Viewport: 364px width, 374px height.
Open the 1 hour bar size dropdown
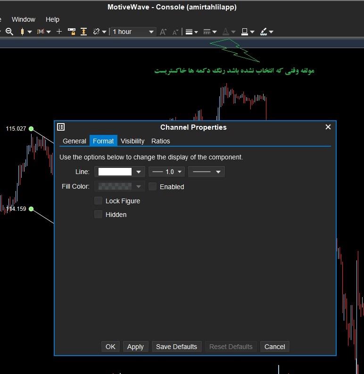pyautogui.click(x=133, y=32)
